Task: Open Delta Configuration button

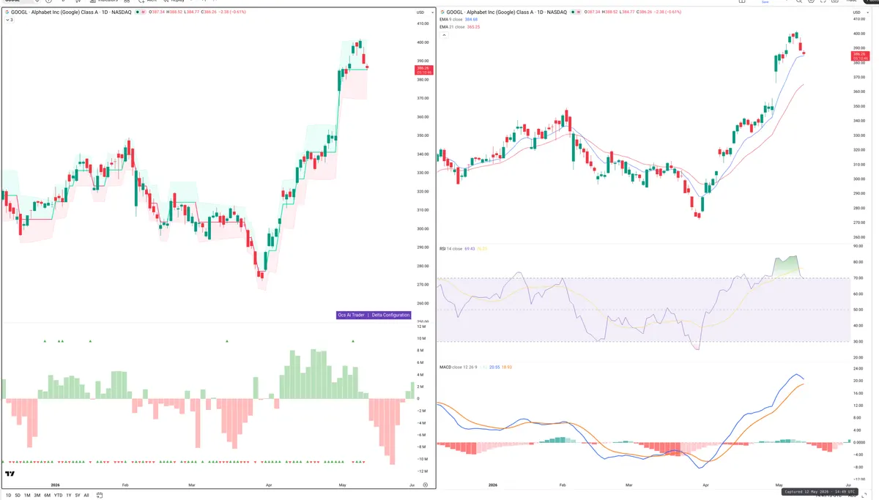Action: (x=390, y=315)
